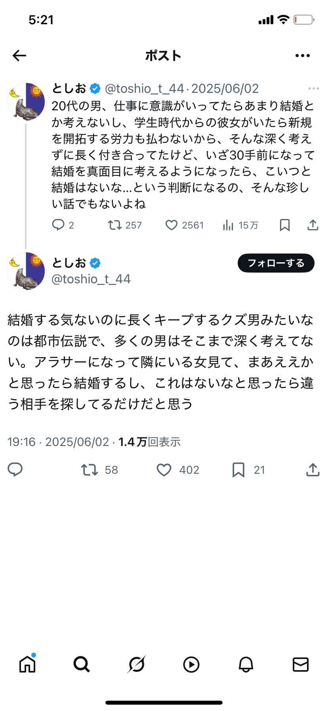Open the Search tab
The image size is (328, 711).
pos(82,664)
